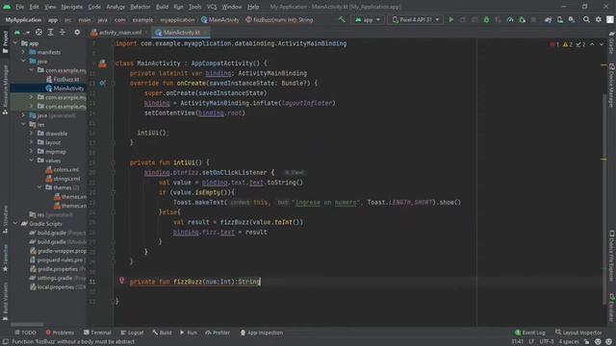Open the VCS menu
Screen dimensions: 616x346
click(212, 7)
